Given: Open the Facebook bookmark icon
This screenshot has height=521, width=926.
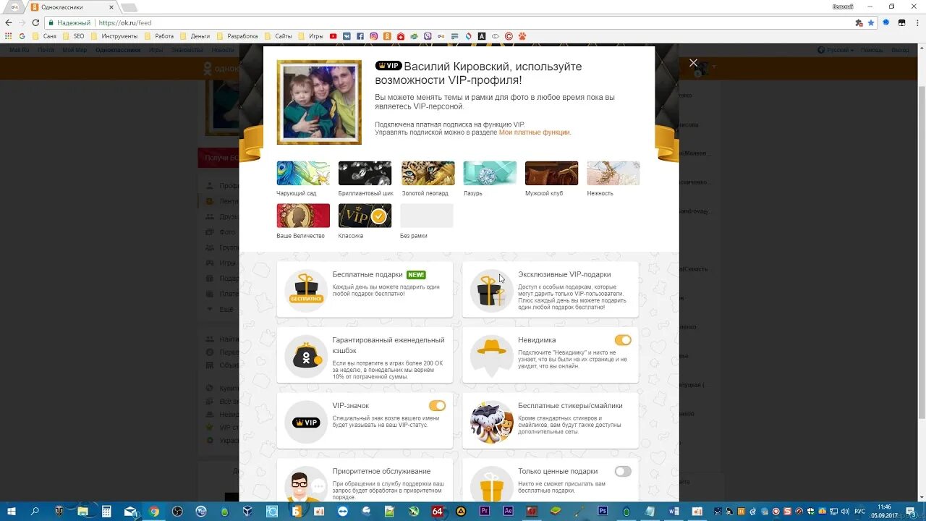Looking at the screenshot, I should click(x=360, y=36).
